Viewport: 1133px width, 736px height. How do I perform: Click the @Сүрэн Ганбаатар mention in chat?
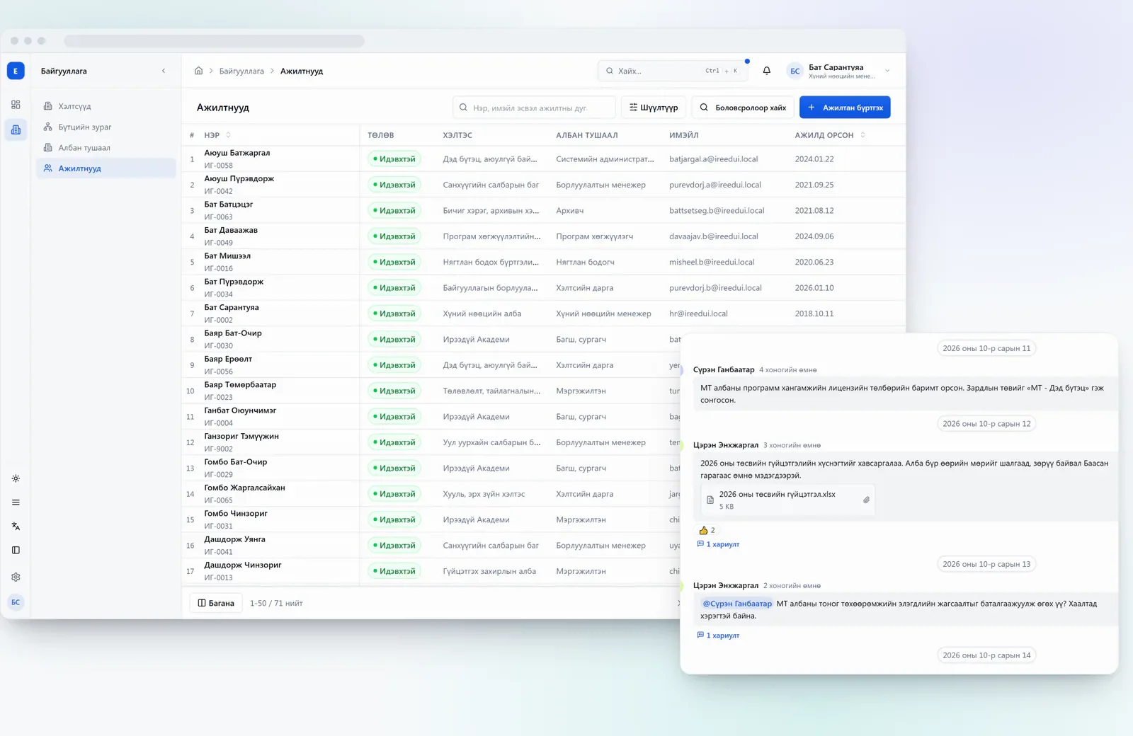[x=737, y=604]
